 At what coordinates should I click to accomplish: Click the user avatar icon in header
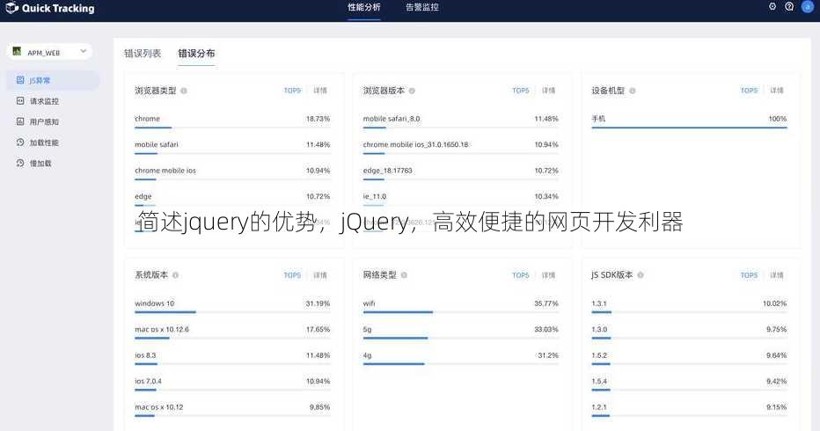pos(808,7)
